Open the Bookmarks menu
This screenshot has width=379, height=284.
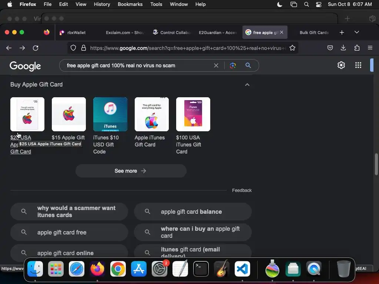click(x=130, y=4)
